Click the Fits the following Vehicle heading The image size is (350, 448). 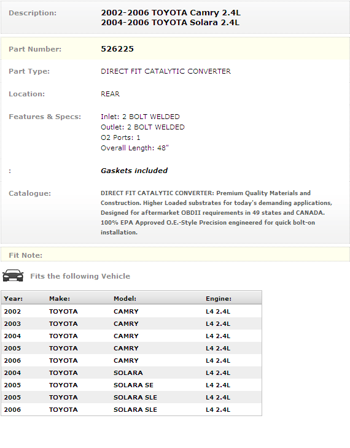[80, 276]
